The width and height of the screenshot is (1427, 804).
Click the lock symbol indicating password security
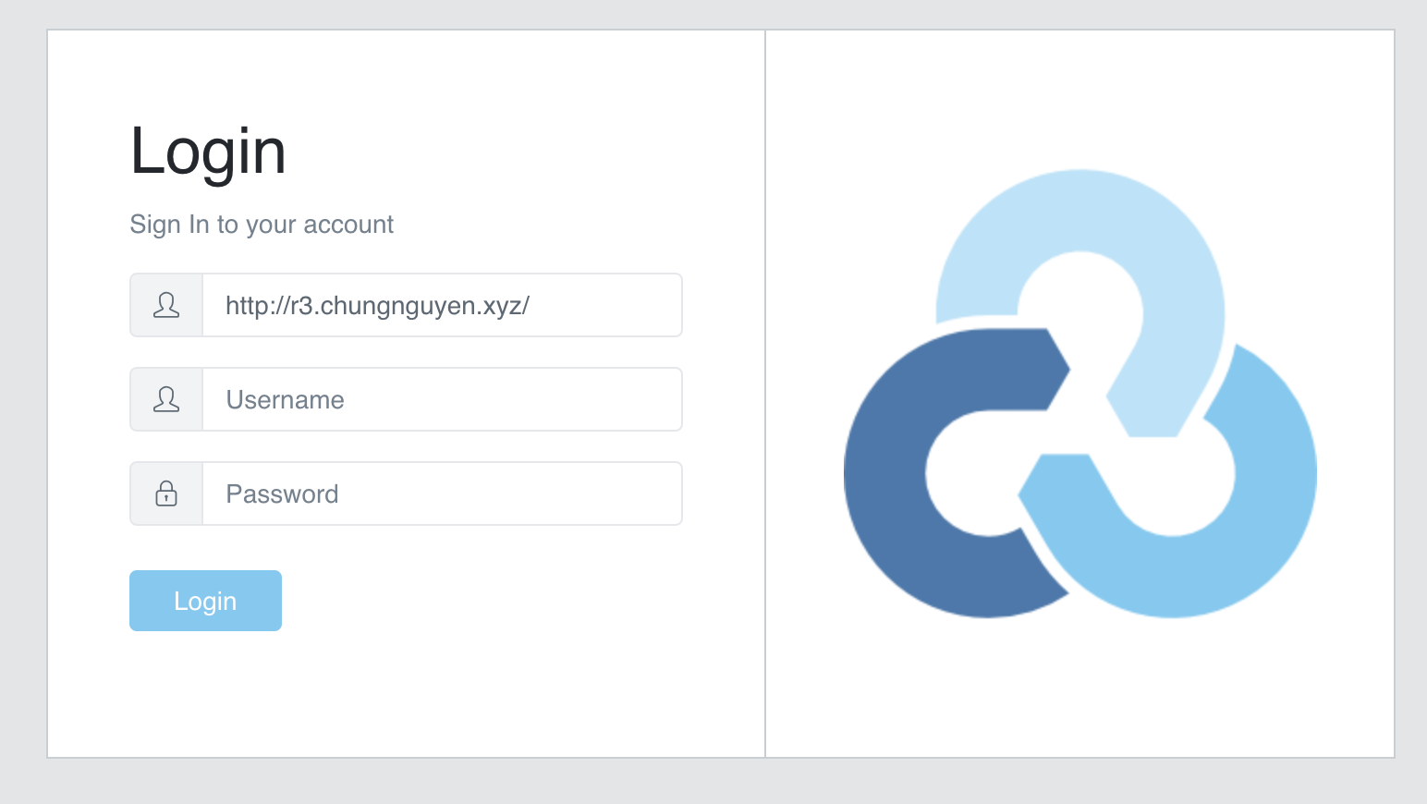tap(166, 493)
